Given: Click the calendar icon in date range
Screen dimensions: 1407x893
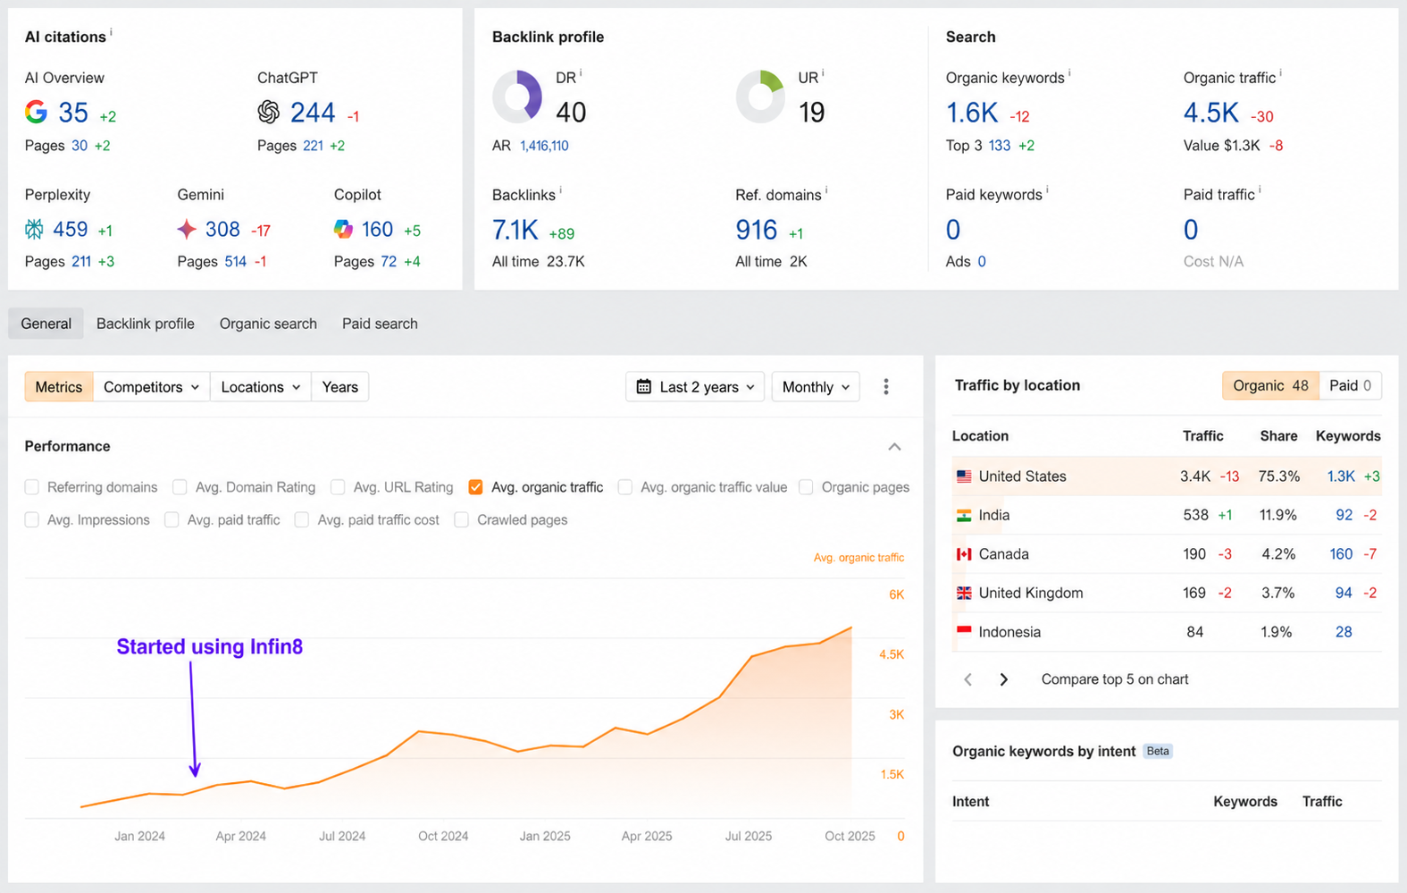Looking at the screenshot, I should (643, 387).
